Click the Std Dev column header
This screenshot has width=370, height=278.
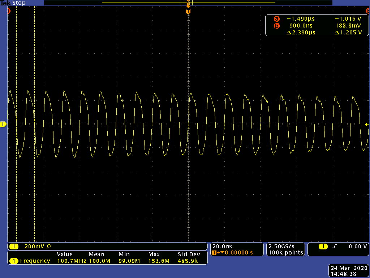click(x=189, y=254)
